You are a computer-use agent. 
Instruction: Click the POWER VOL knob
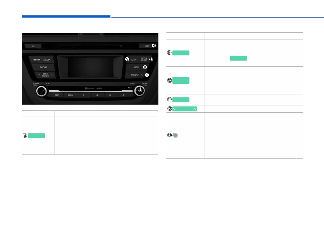41,91
